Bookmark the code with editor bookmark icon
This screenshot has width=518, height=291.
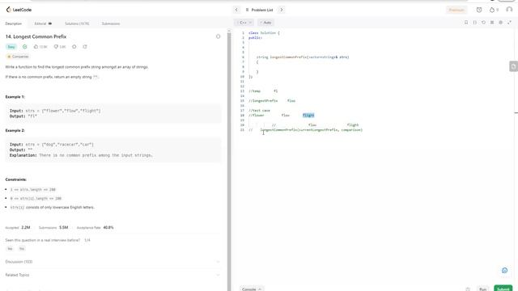[466, 23]
